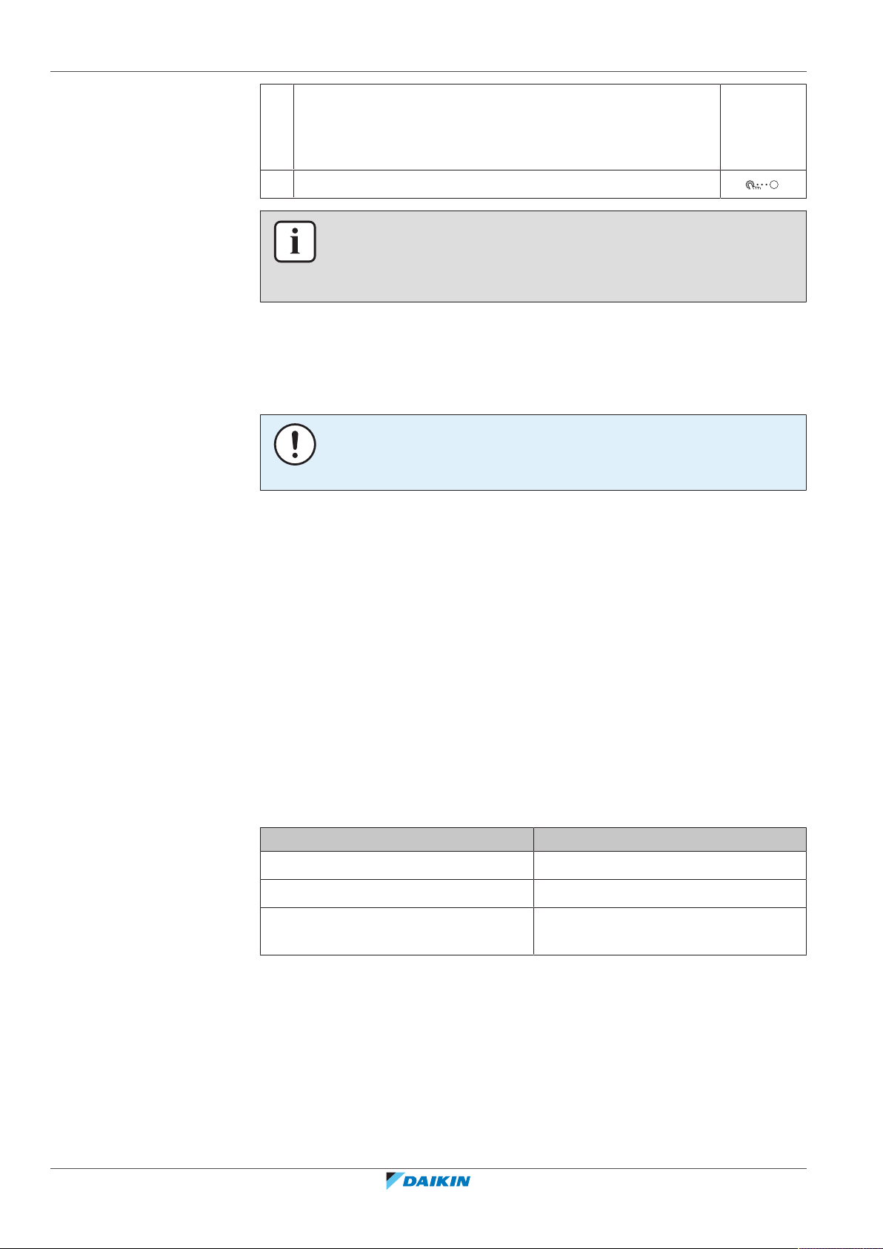Select second white row right cell, bottom table
This screenshot has width=883, height=1249.
[x=670, y=894]
